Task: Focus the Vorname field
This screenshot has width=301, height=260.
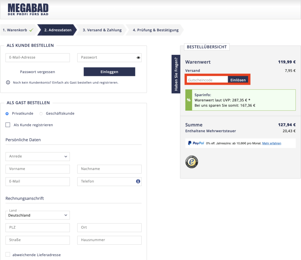Action: tap(38, 169)
